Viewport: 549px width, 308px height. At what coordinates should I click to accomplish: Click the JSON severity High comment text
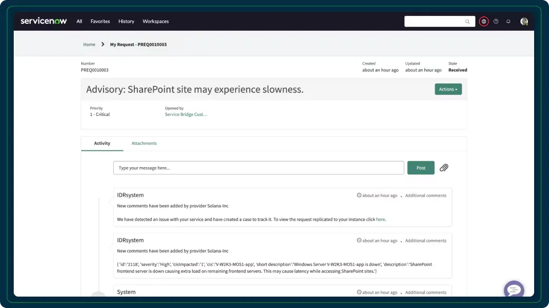[x=274, y=268]
